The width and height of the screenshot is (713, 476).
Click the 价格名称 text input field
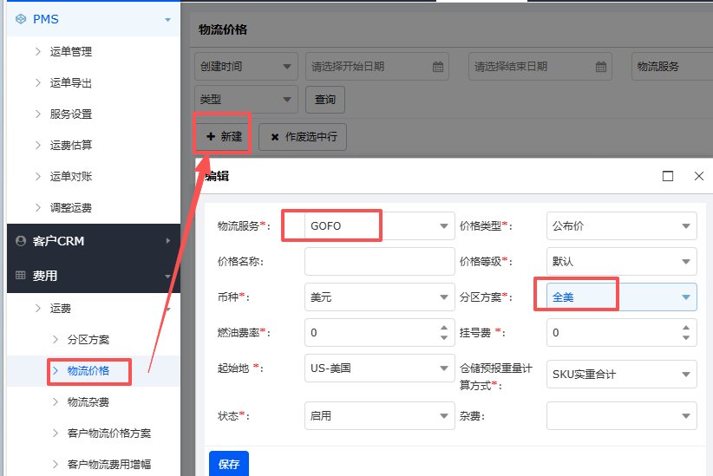tap(379, 262)
